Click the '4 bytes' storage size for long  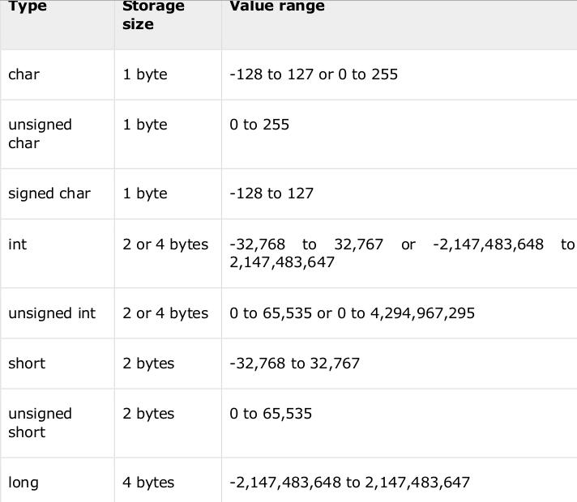pyautogui.click(x=168, y=480)
